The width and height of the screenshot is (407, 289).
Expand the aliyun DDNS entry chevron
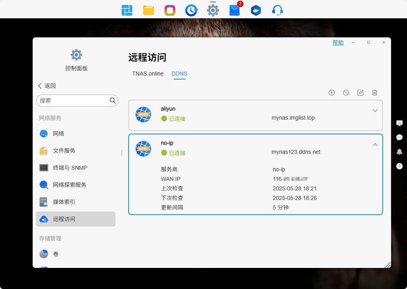(x=375, y=111)
